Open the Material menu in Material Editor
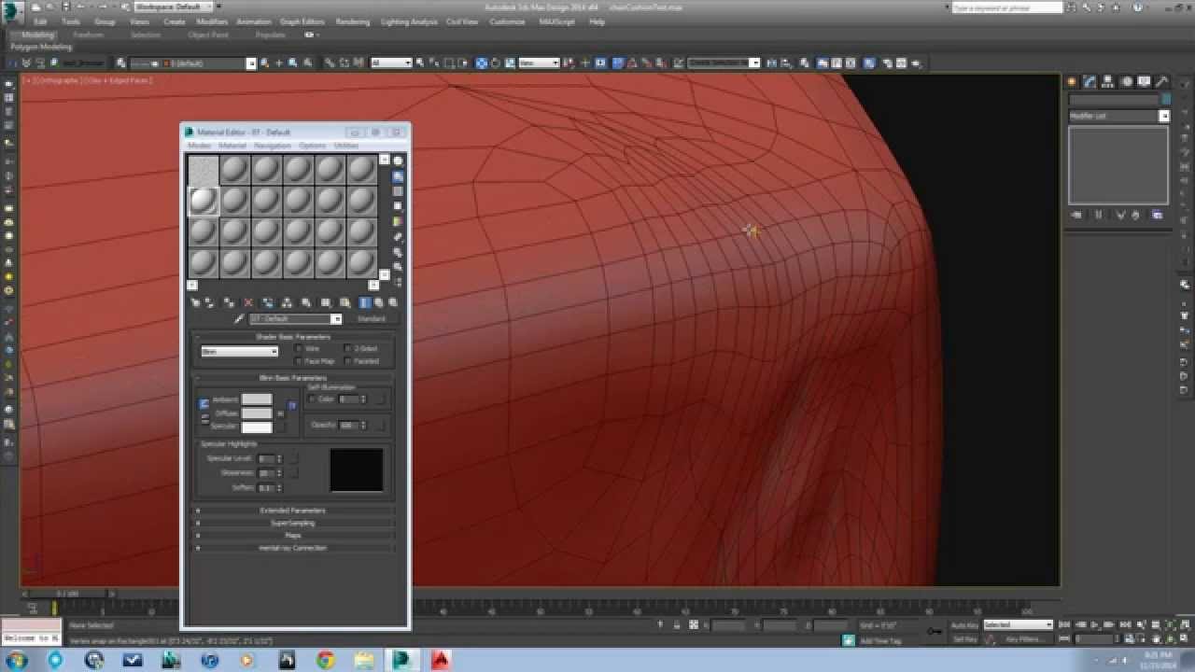 (232, 146)
